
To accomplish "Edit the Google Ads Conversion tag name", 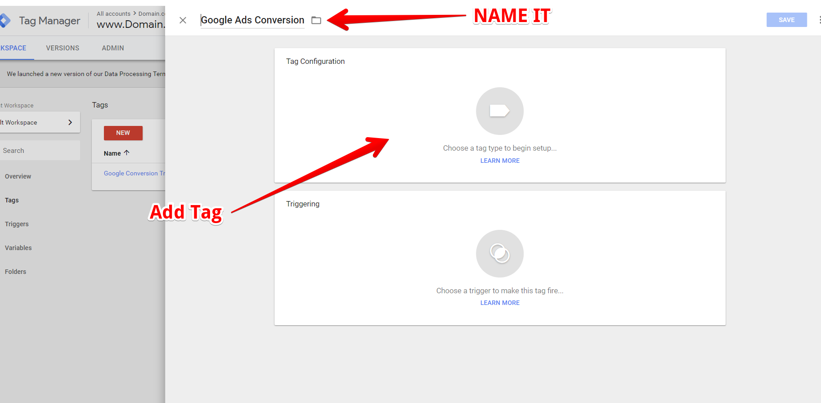I will 252,20.
